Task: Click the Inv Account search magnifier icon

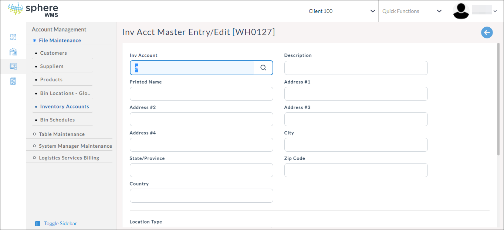Action: pyautogui.click(x=263, y=68)
